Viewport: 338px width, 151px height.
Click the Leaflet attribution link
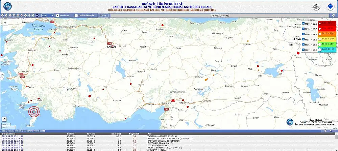[334, 128]
